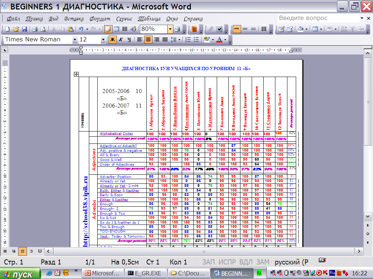Switch to outline view
The width and height of the screenshot is (373, 279).
click(x=31, y=251)
